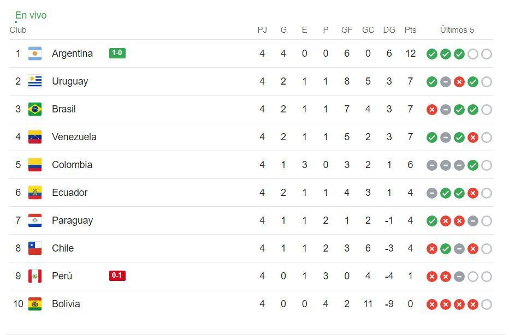Click Colombia's first gray draw result circle

pos(432,165)
